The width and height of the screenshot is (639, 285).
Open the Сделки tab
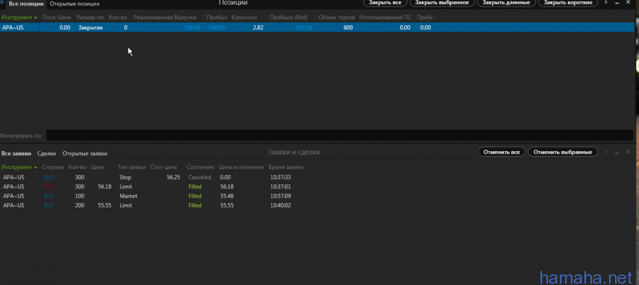pyautogui.click(x=47, y=154)
